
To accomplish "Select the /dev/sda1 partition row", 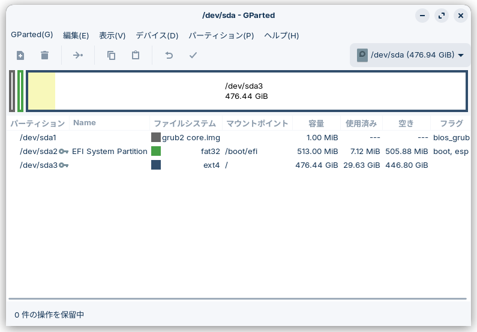I will click(239, 138).
